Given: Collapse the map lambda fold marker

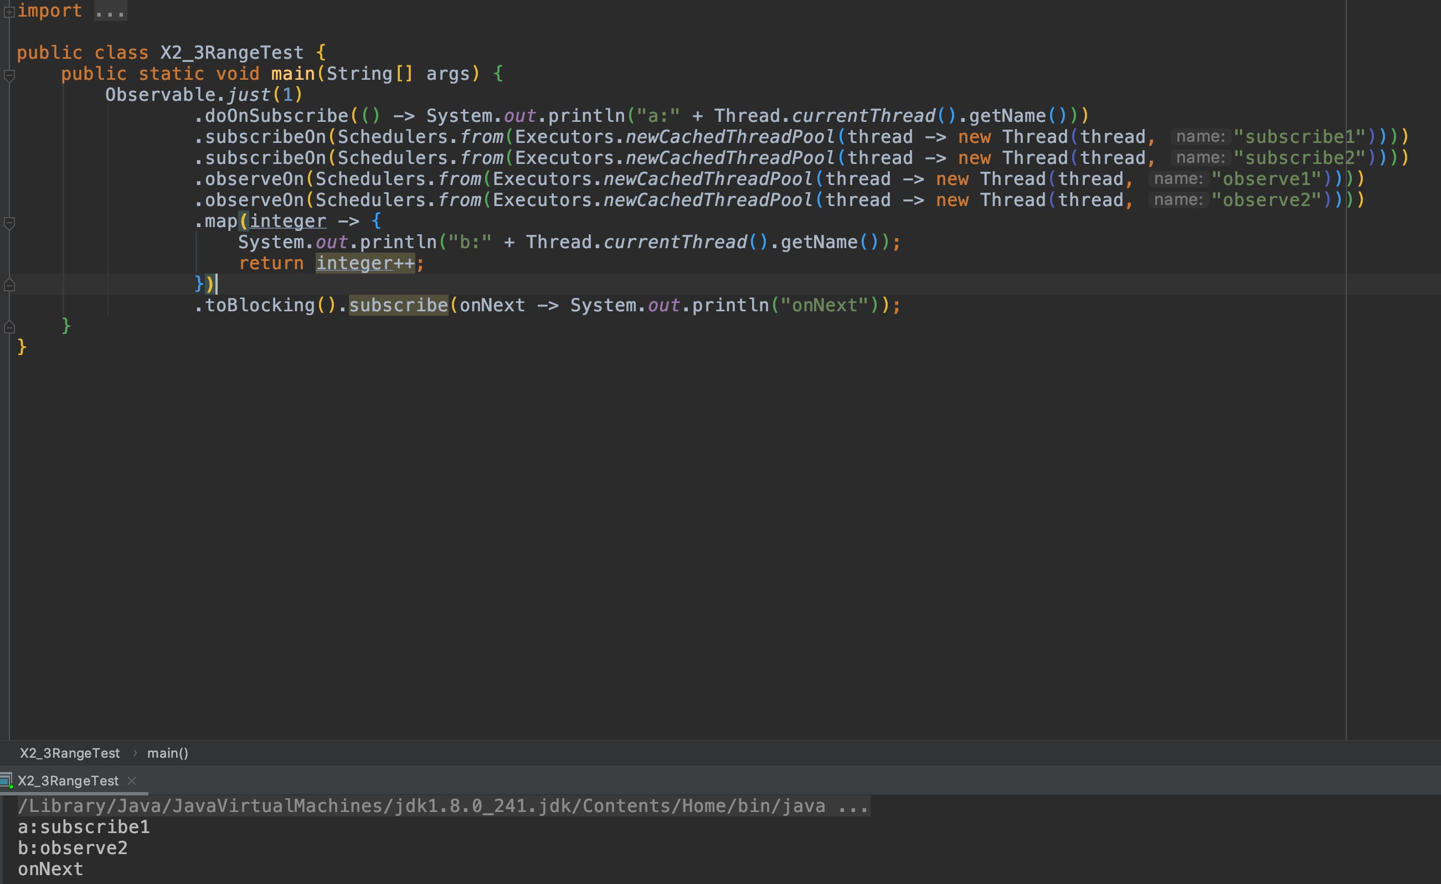Looking at the screenshot, I should pos(9,223).
